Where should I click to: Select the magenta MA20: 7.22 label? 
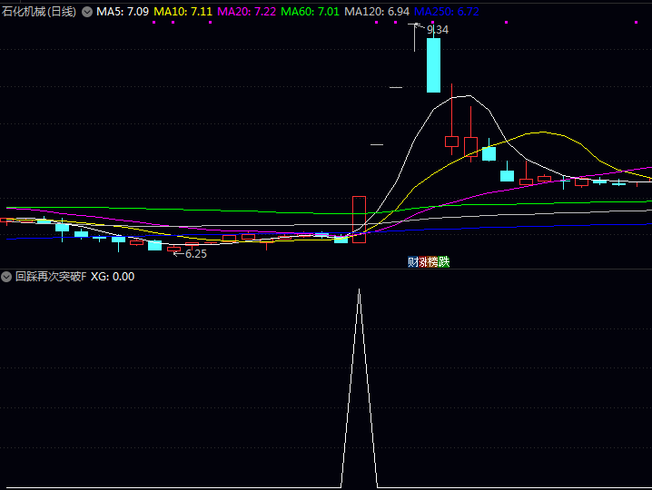(x=247, y=13)
